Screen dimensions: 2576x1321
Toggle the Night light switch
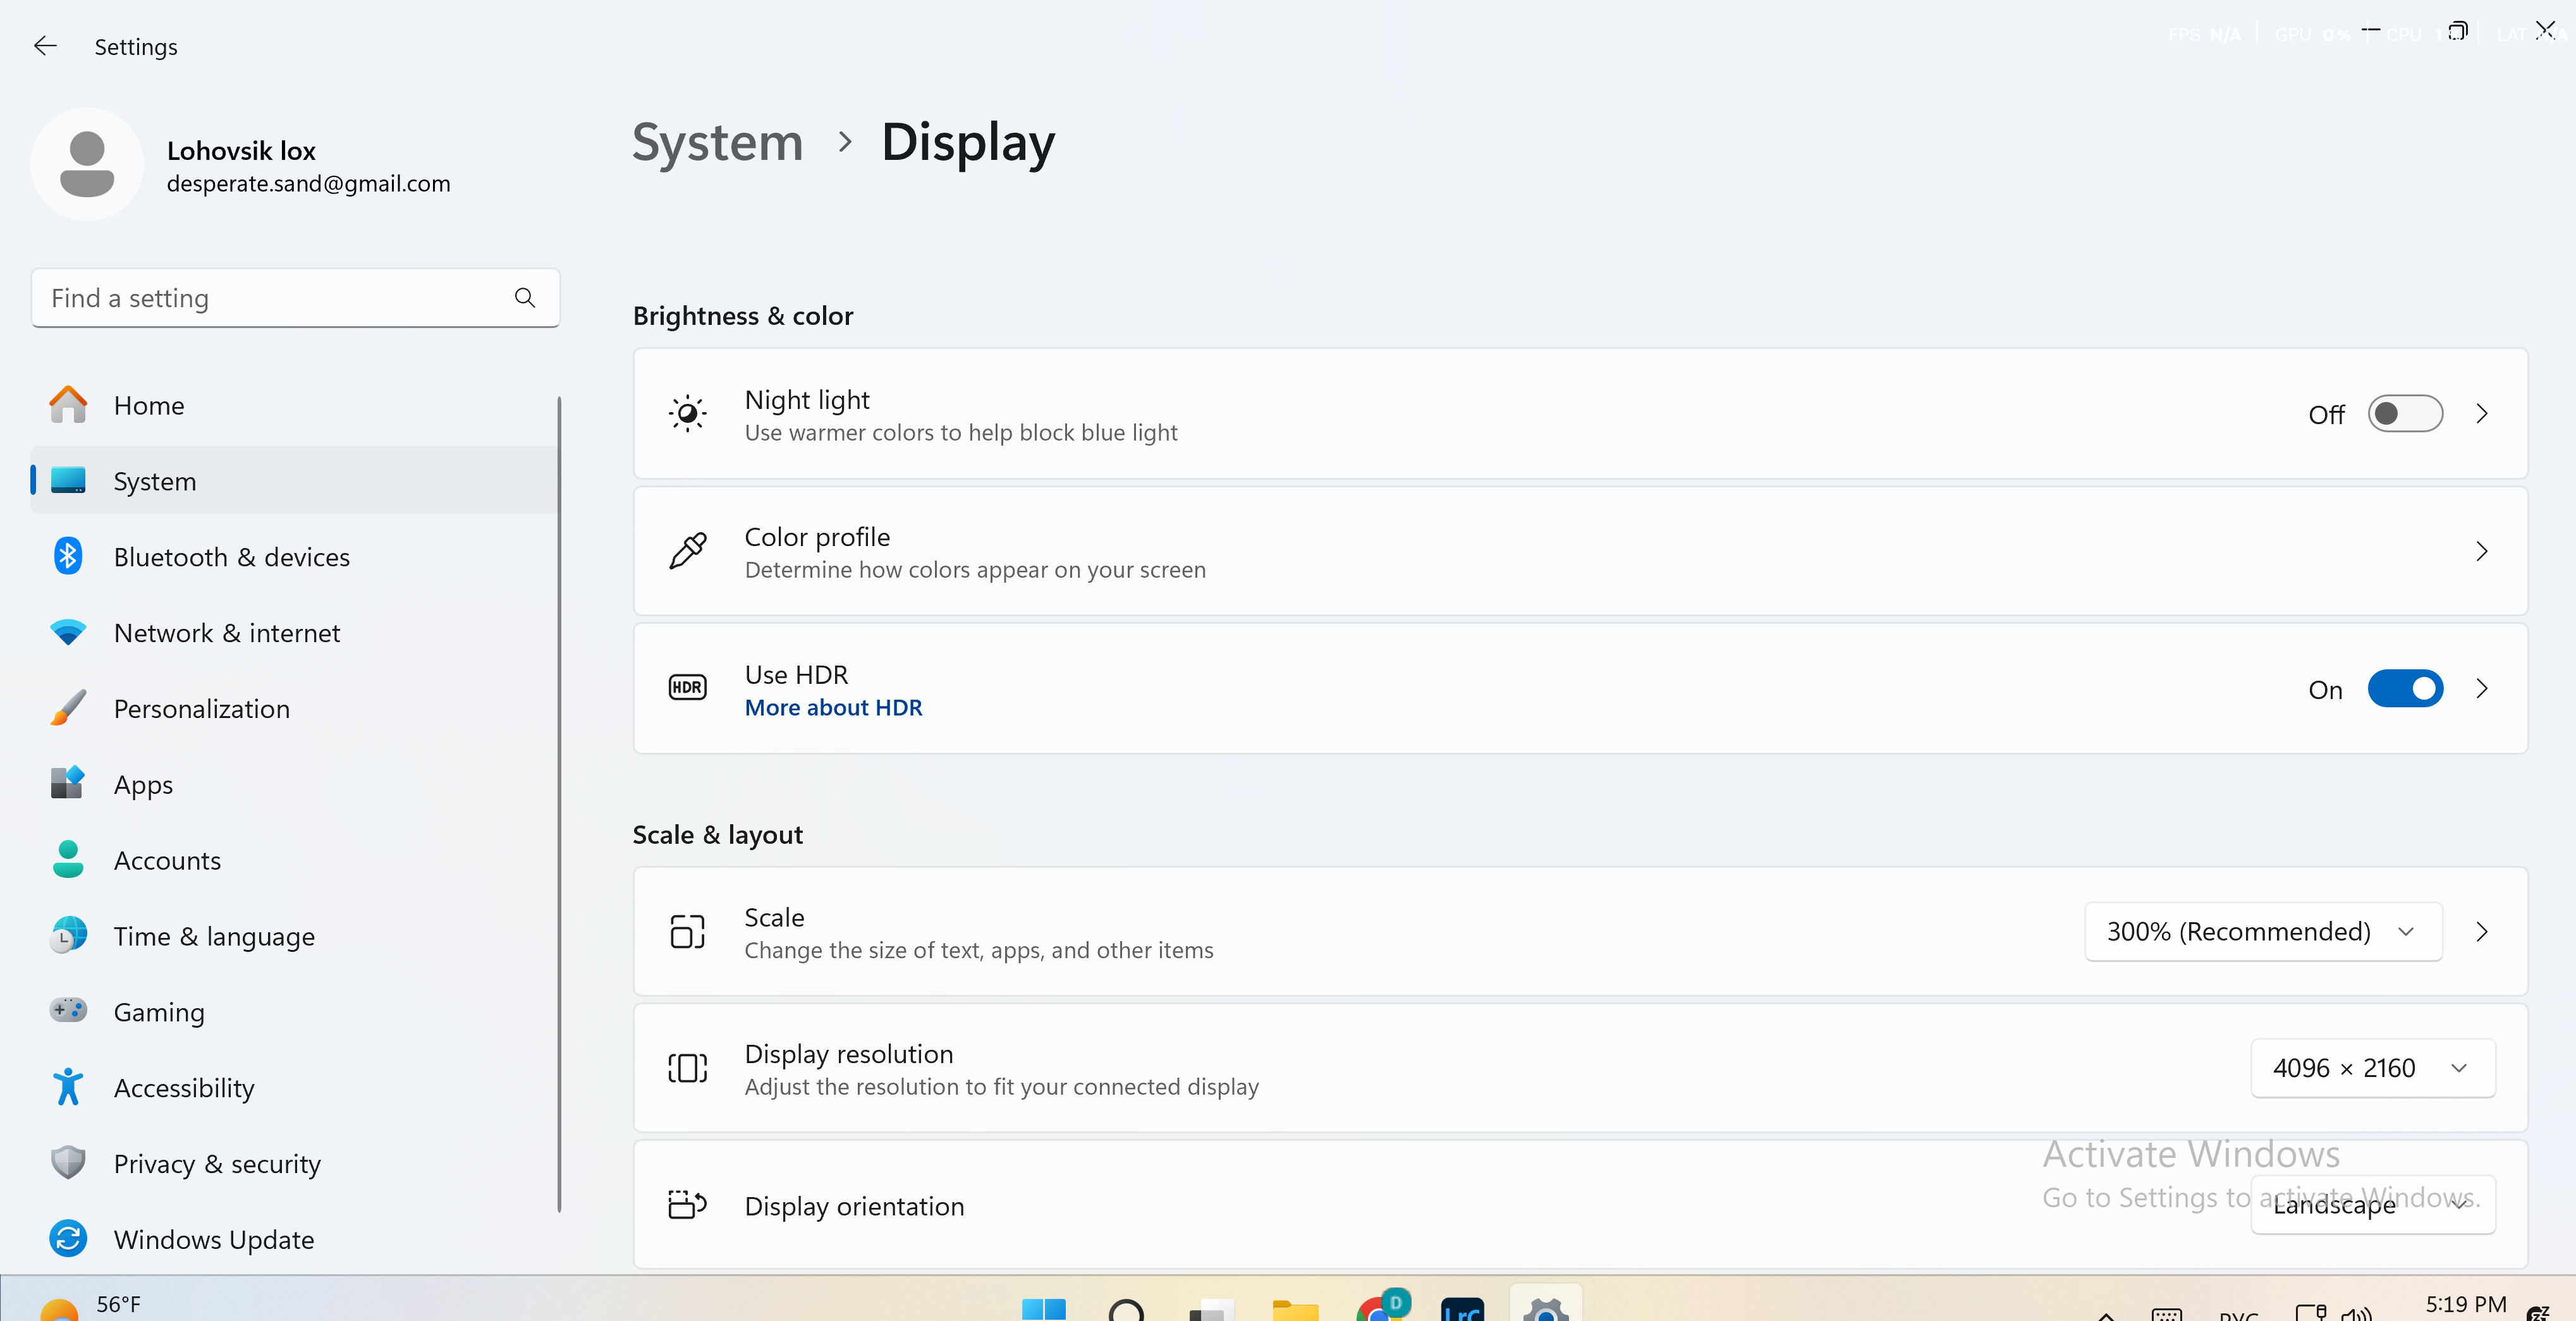pos(2405,414)
